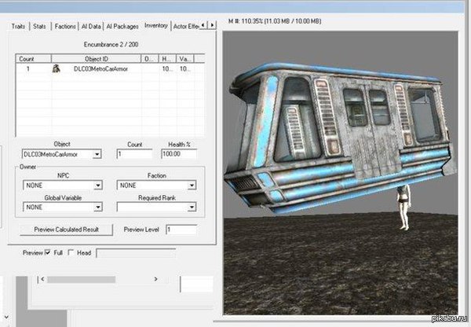This screenshot has width=471, height=327.
Task: Open the Owner NPC dropdown
Action: [97, 186]
